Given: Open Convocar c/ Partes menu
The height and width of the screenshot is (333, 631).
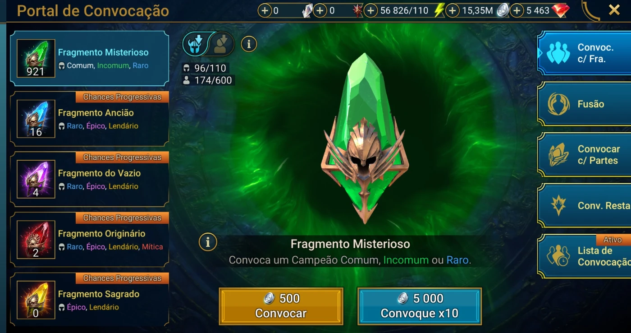Looking at the screenshot, I should click(x=584, y=155).
